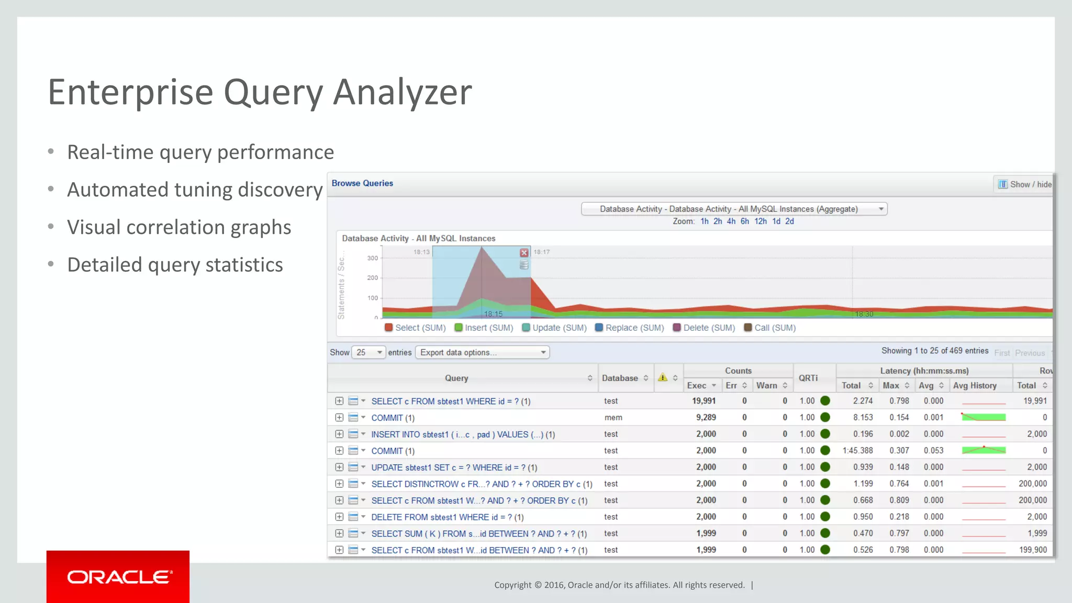
Task: Click the Update (SUM) teal color swatch
Action: [526, 328]
